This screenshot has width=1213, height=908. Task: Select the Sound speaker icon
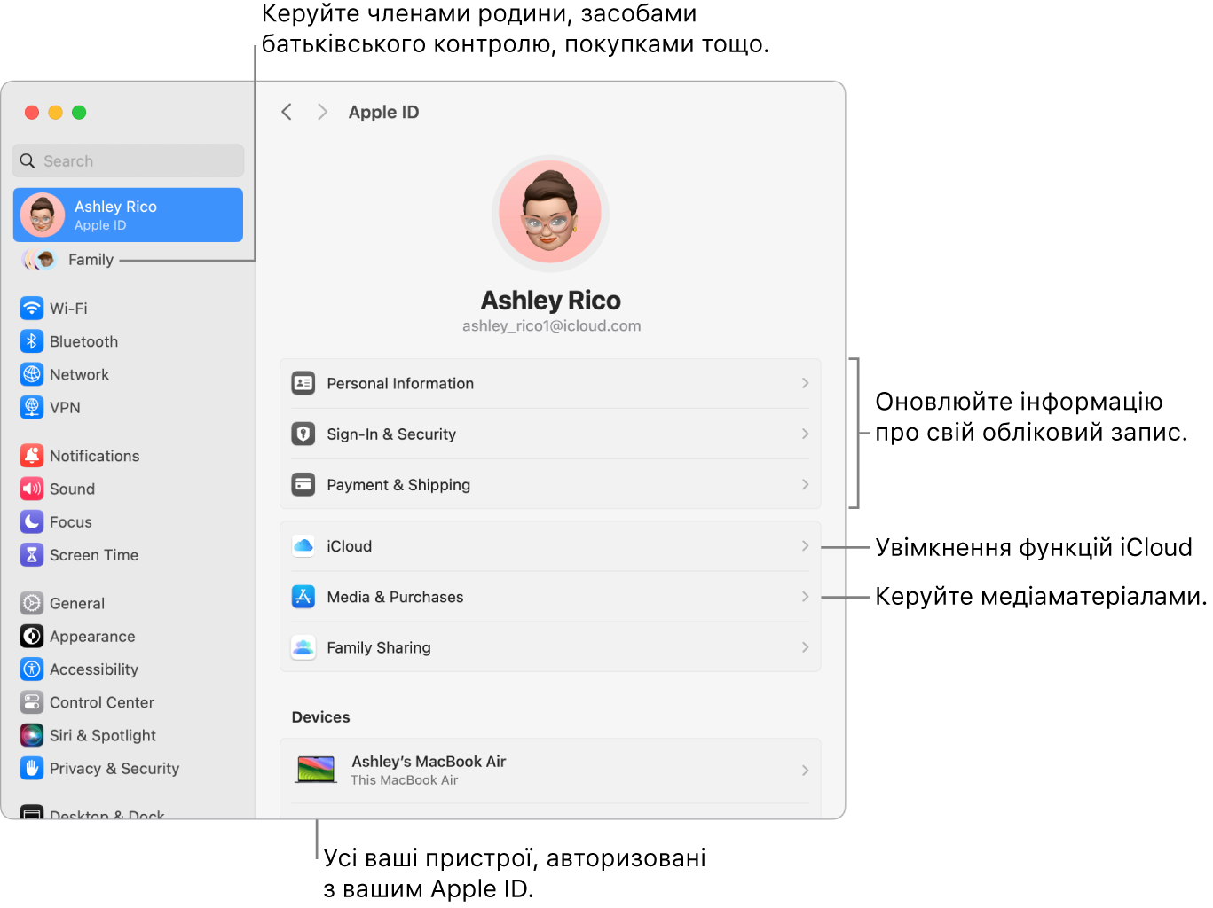coord(32,489)
